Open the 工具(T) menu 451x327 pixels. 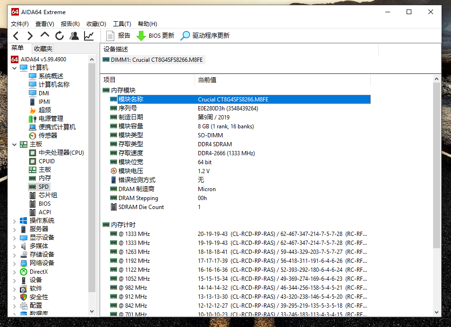coord(122,24)
